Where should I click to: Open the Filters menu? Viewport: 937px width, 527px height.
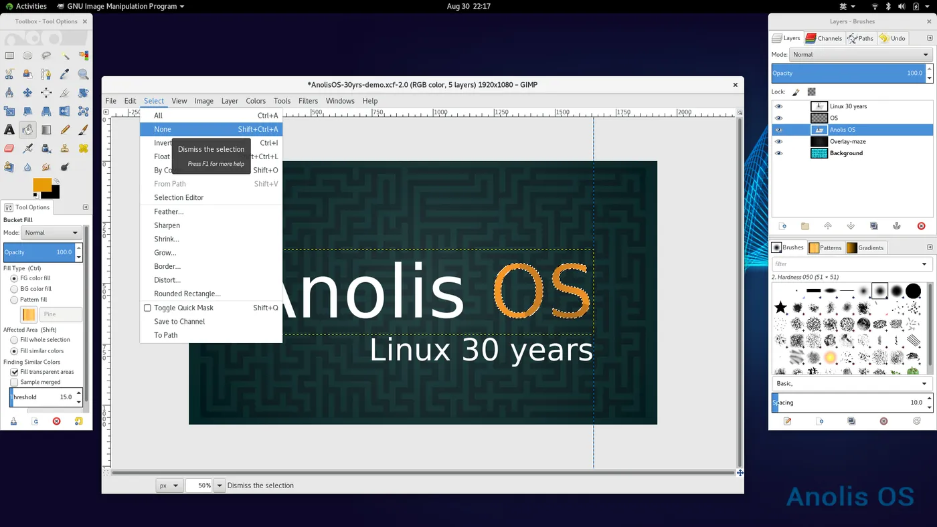(x=308, y=101)
